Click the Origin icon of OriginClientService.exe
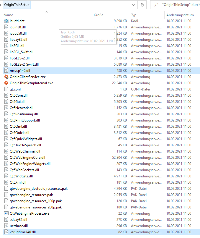 pos(6,77)
